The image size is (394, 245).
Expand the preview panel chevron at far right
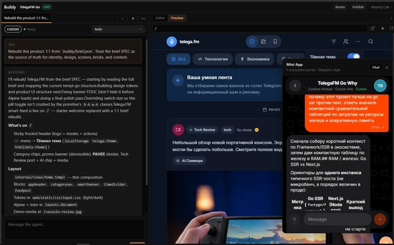(x=392, y=18)
